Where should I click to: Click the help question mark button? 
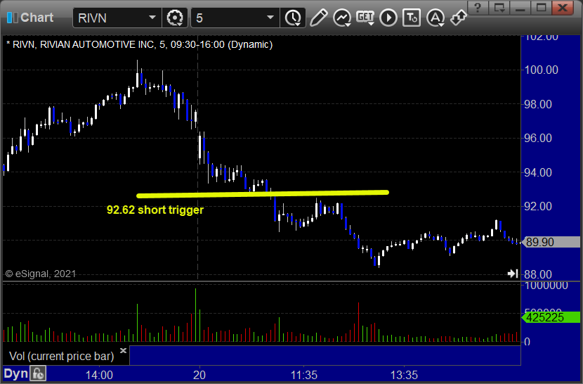pyautogui.click(x=478, y=8)
